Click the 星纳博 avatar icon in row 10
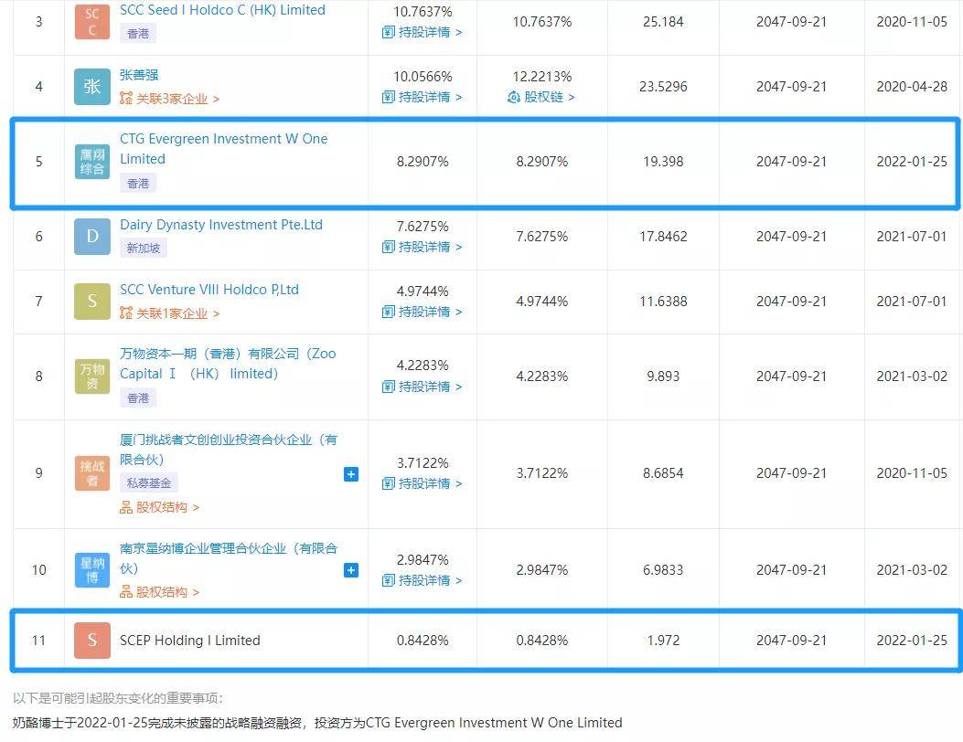 point(91,569)
